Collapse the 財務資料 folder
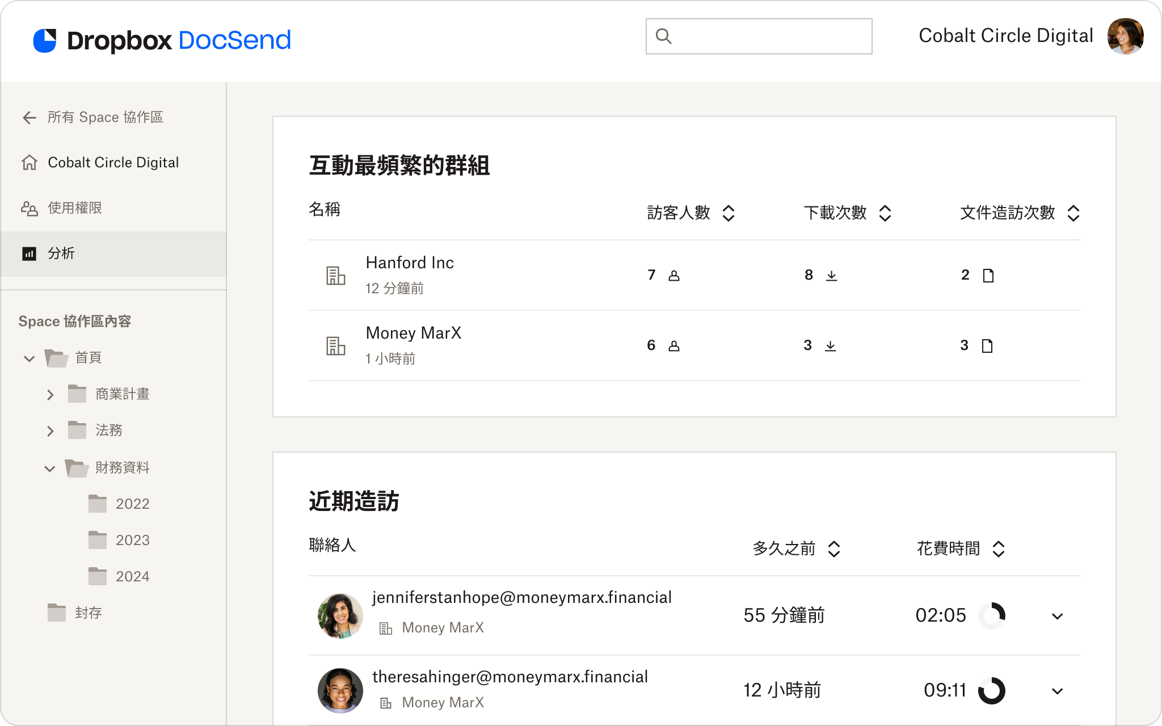 (x=50, y=468)
